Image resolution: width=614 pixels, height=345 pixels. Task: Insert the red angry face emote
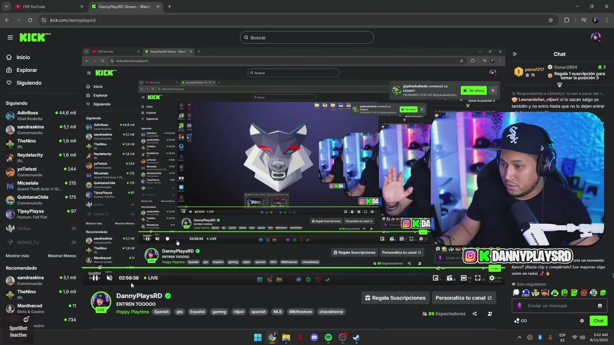tap(584, 293)
